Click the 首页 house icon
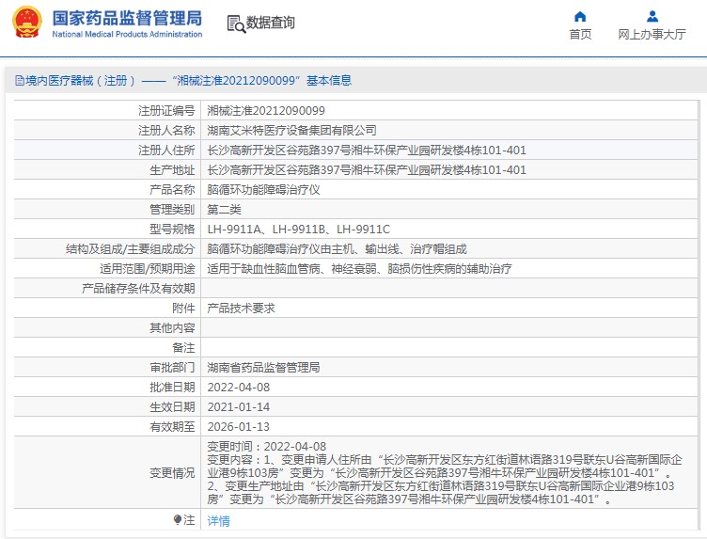The width and height of the screenshot is (707, 539). [580, 16]
